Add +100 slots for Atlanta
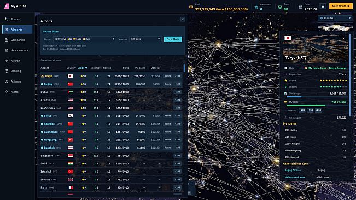The height and width of the screenshot is (200, 356). coord(177,100)
